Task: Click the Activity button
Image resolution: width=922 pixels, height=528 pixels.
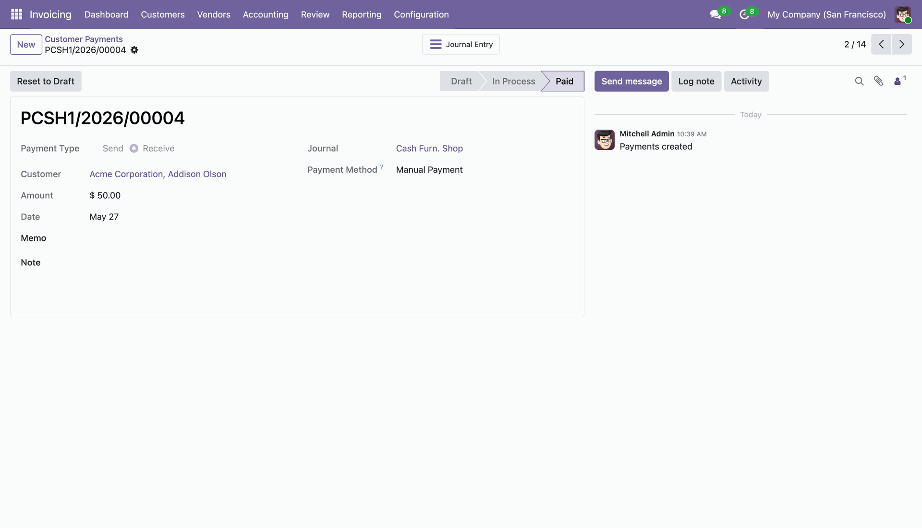Action: (x=746, y=81)
